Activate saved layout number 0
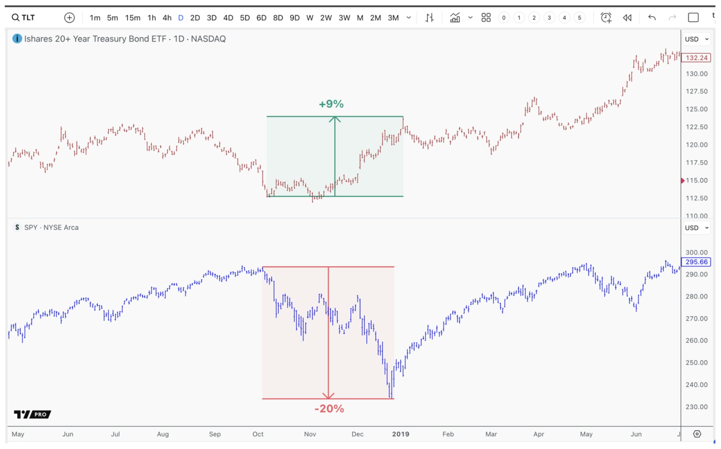This screenshot has width=721, height=449. [x=503, y=18]
